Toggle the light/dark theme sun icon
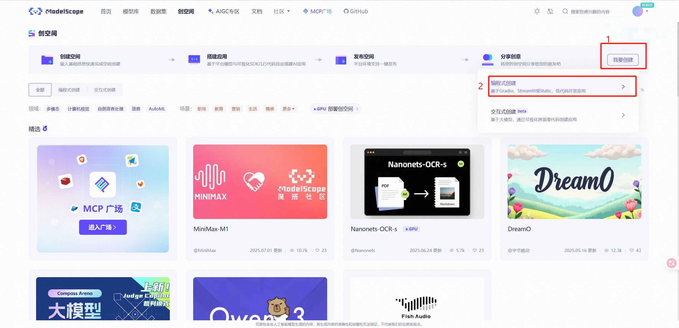This screenshot has width=679, height=328. [537, 11]
